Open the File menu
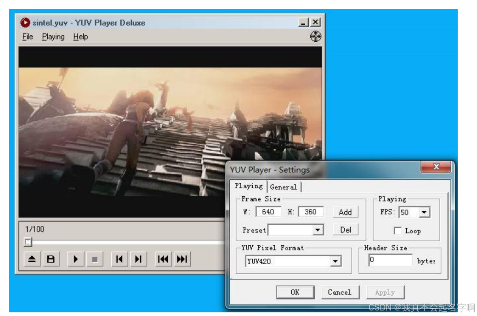This screenshot has height=316, width=477. coord(28,37)
